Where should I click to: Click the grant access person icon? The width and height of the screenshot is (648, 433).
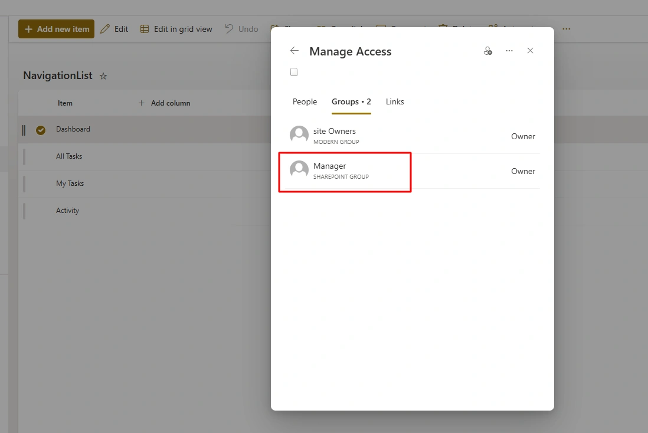pos(487,50)
